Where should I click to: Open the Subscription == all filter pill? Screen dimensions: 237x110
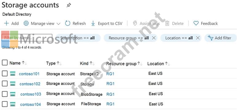point(78,38)
